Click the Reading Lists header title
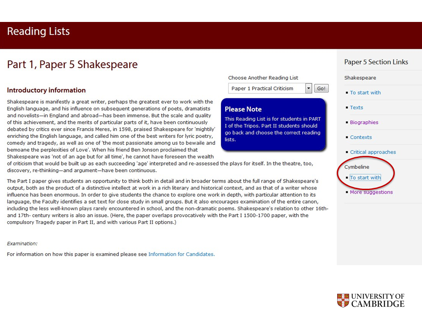This screenshot has width=422, height=316. pos(38,32)
